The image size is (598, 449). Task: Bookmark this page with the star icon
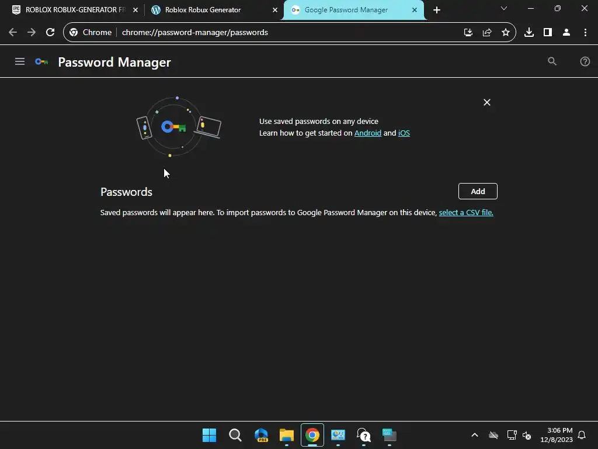506,33
